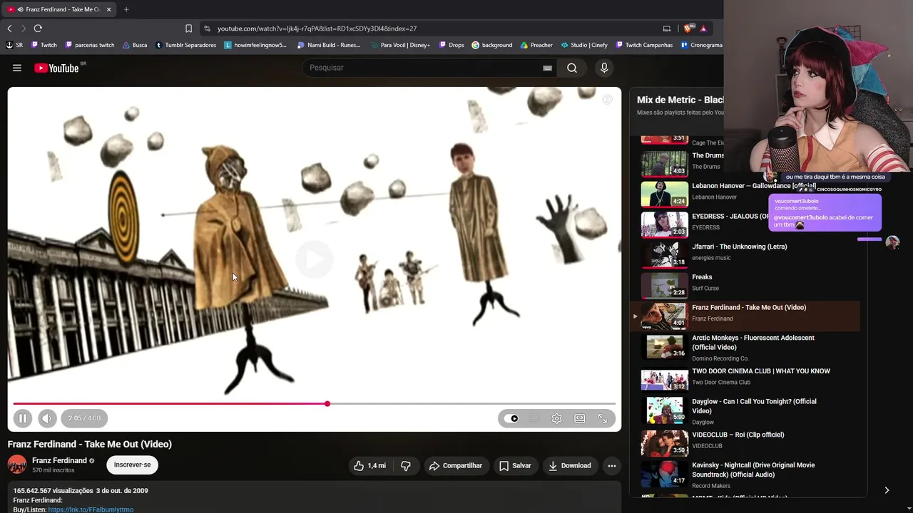Viewport: 913px width, 513px height.
Task: Open the Franz Ferdinand channel name link
Action: coord(59,460)
